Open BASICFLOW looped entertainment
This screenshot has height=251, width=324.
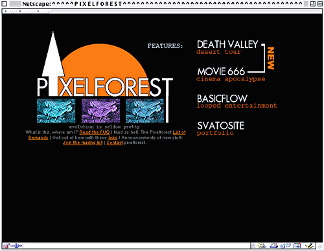pyautogui.click(x=237, y=101)
